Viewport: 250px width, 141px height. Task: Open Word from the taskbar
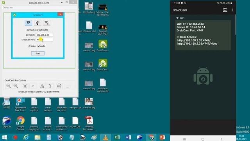coord(128,137)
